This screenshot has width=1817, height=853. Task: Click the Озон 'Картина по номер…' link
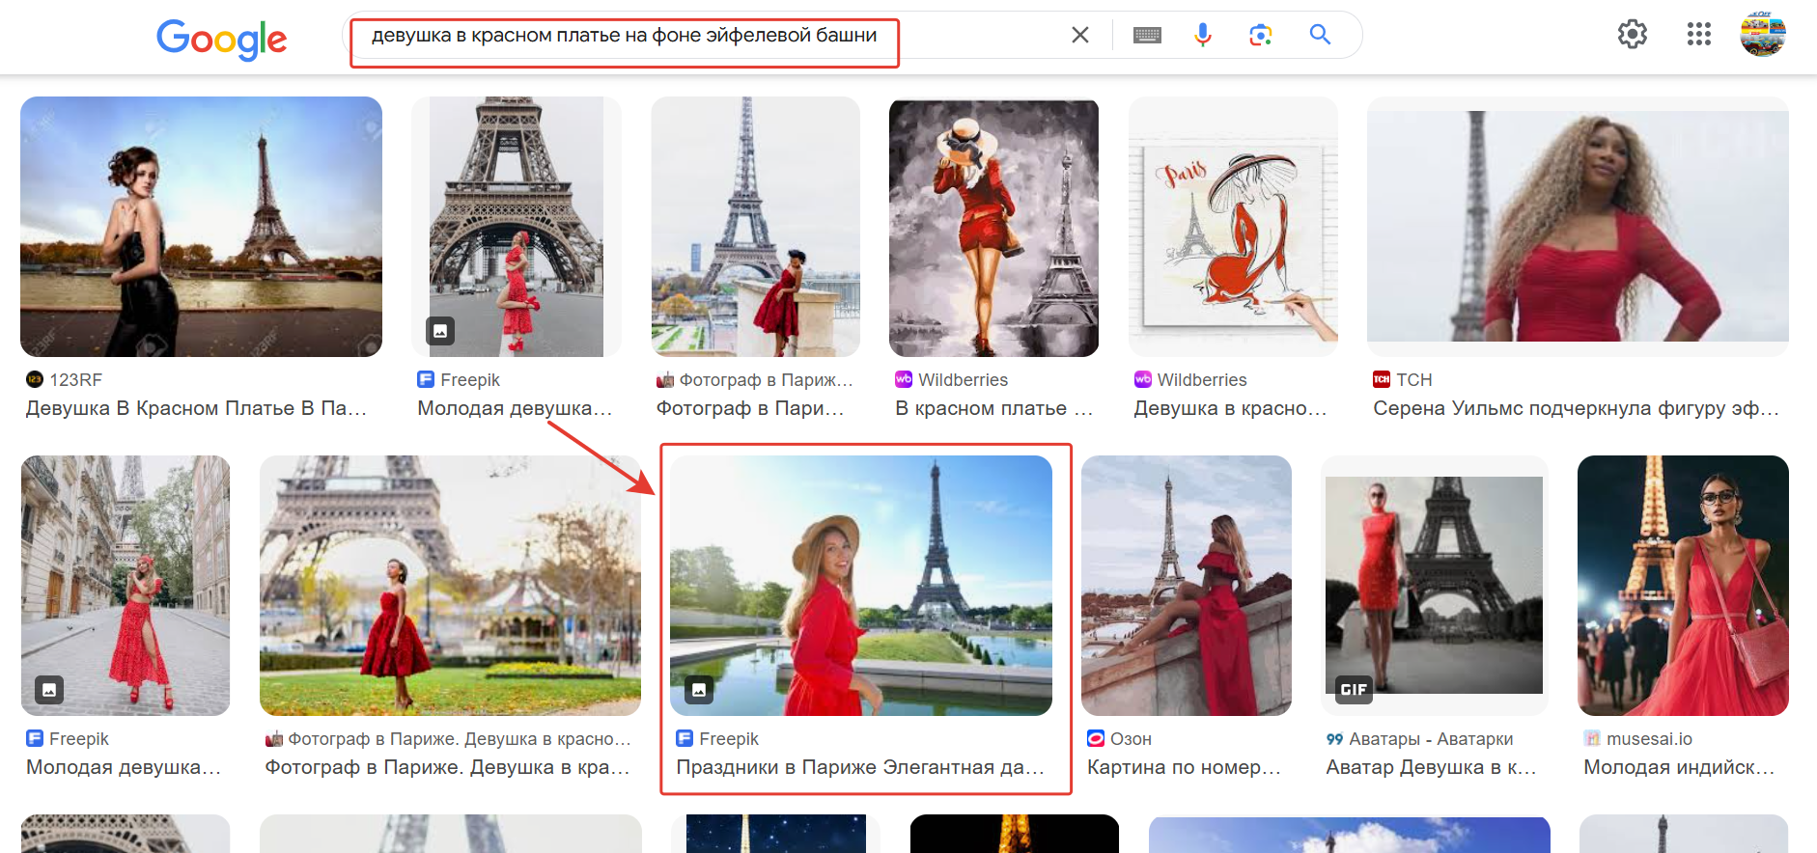point(1184,767)
